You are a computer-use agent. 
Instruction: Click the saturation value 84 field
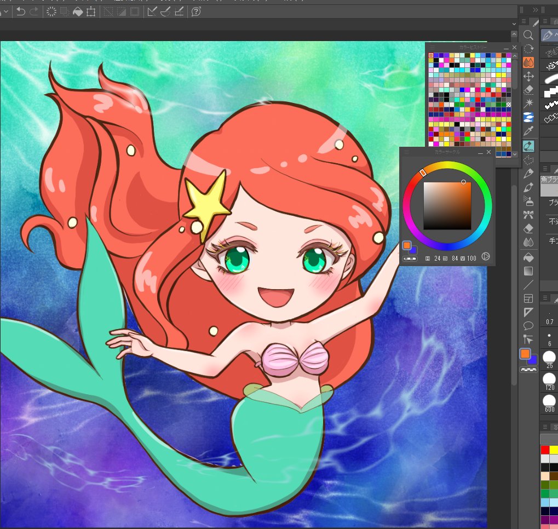(455, 258)
